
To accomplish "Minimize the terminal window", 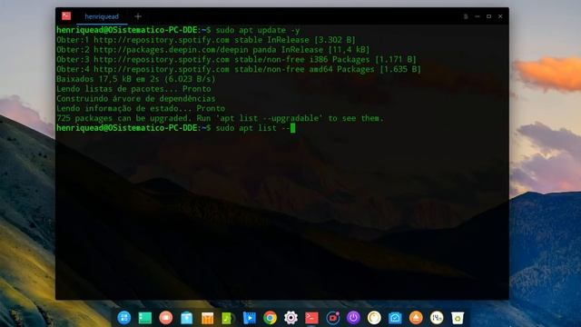I will click(478, 16).
